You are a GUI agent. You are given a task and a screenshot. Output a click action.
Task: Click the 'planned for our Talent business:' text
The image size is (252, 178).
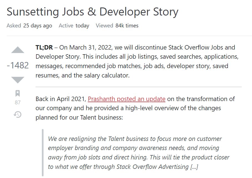click(79, 117)
